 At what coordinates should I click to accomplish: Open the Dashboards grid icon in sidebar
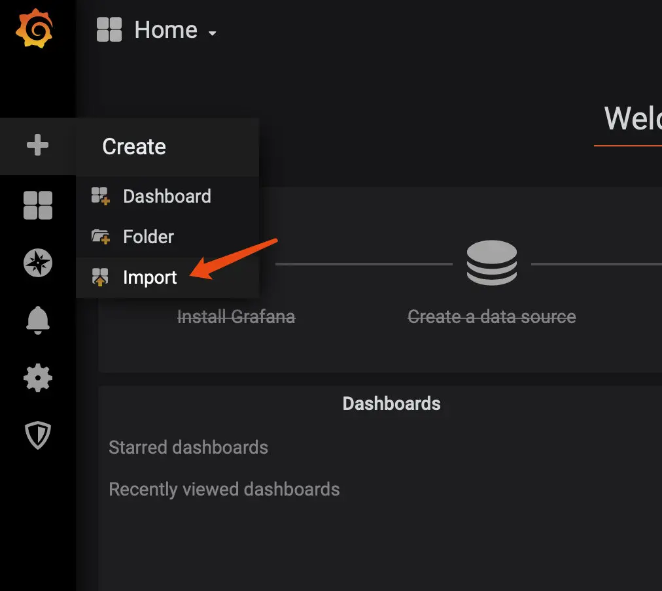point(38,205)
